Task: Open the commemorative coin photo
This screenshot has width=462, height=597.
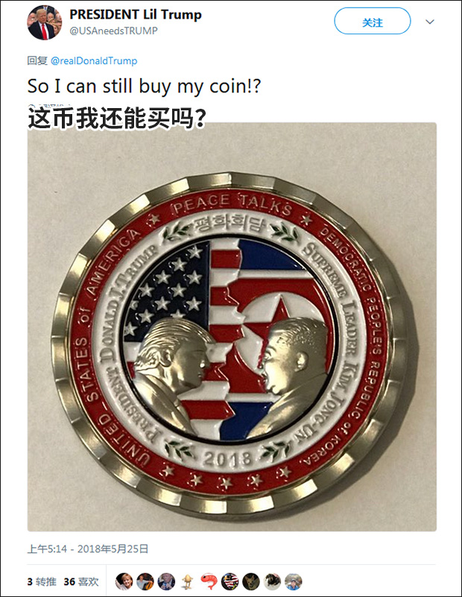Action: pyautogui.click(x=232, y=326)
